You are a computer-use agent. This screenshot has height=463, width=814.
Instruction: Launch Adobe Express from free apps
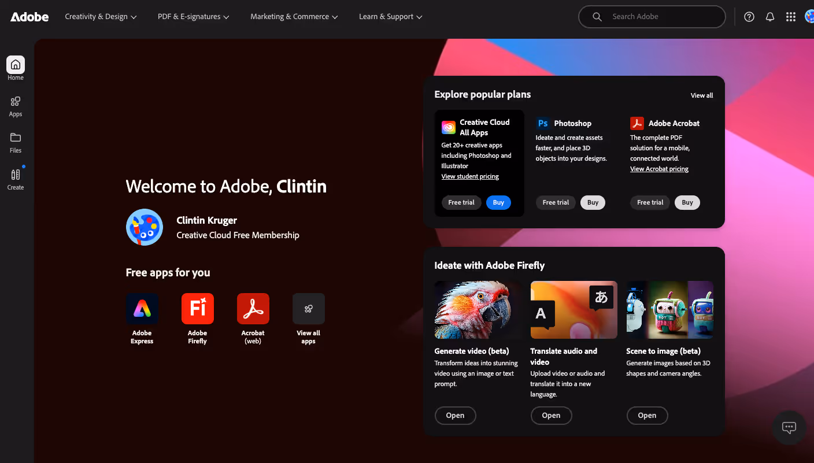pyautogui.click(x=142, y=308)
